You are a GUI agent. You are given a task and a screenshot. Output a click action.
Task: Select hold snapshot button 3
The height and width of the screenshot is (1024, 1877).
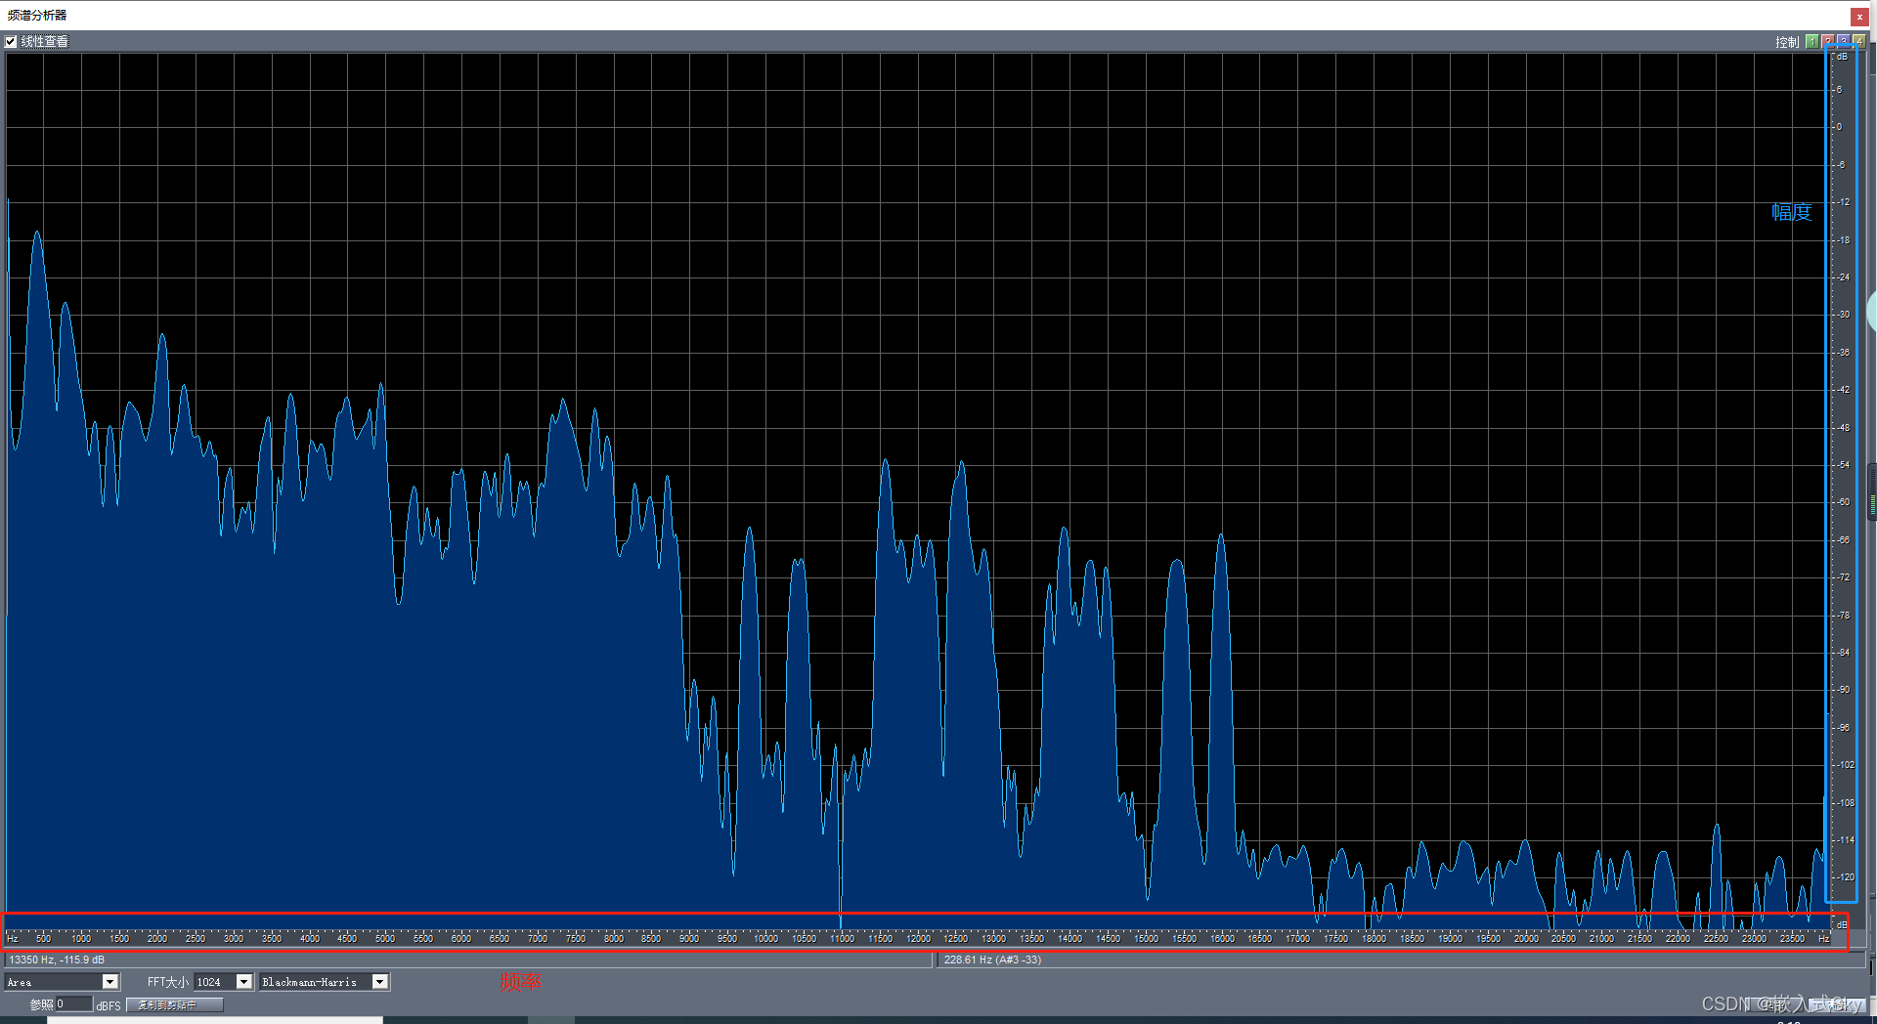coord(1844,42)
